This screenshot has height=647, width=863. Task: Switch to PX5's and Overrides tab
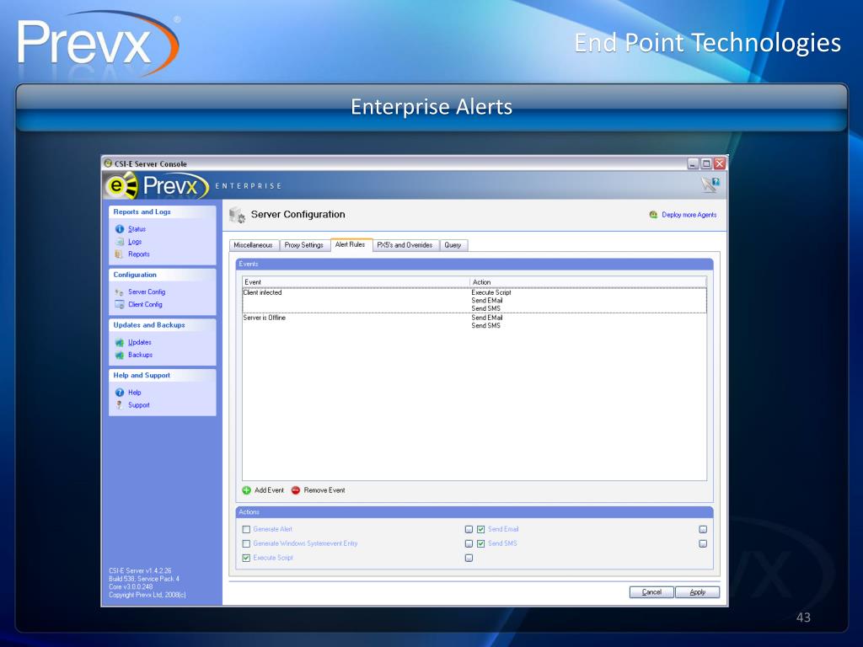[405, 245]
